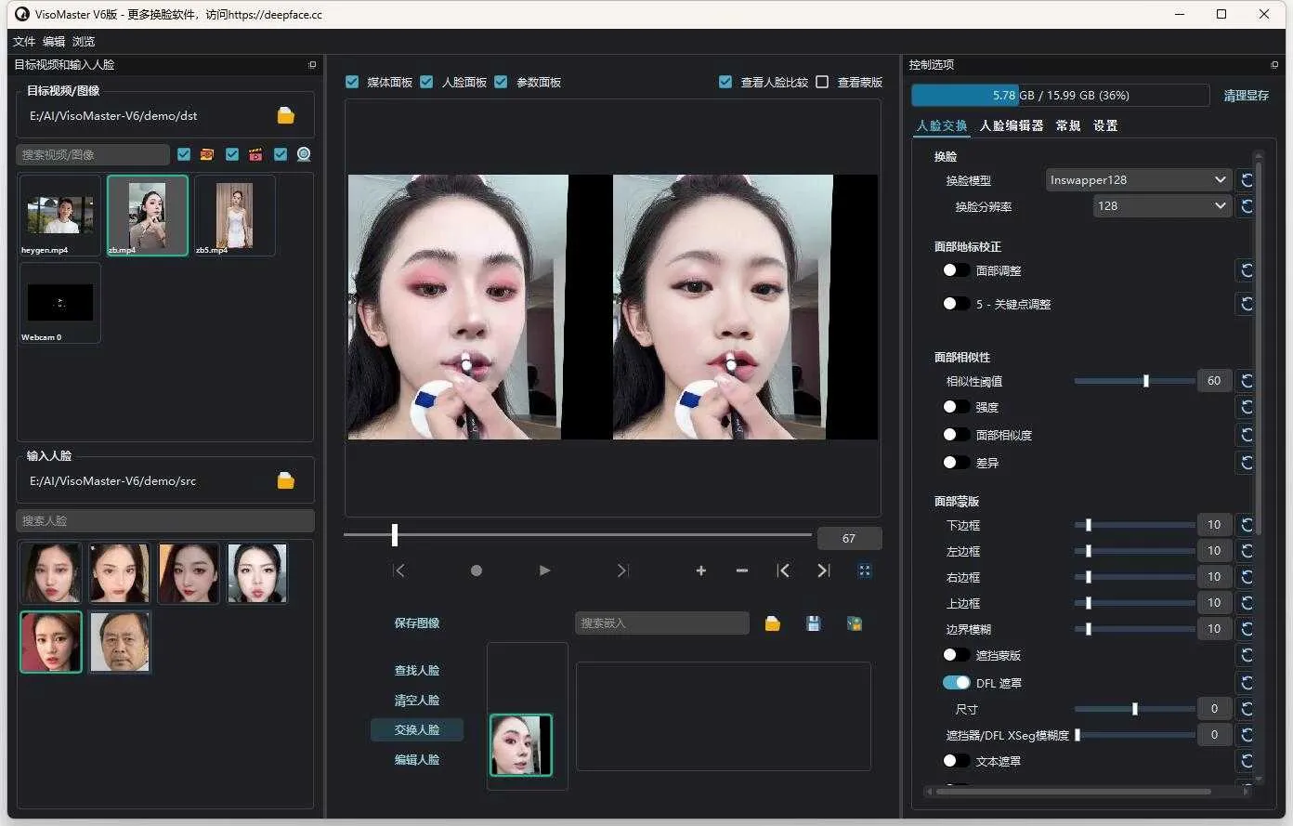
Task: Reset the 面部调整 setting
Action: click(1247, 270)
